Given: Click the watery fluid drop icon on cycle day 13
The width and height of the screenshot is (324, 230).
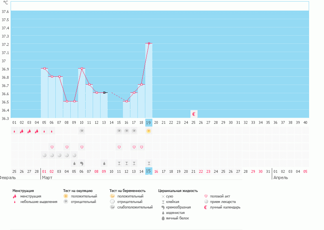Looking at the screenshot, I should tap(104, 163).
